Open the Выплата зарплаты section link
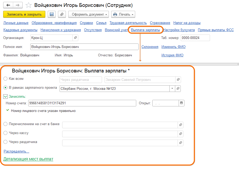The height and width of the screenshot is (172, 239). tap(145, 30)
